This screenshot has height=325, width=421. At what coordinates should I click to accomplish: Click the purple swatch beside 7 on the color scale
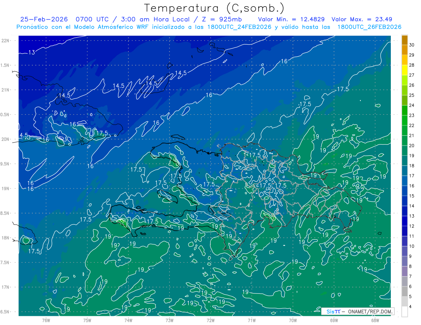[405, 271]
